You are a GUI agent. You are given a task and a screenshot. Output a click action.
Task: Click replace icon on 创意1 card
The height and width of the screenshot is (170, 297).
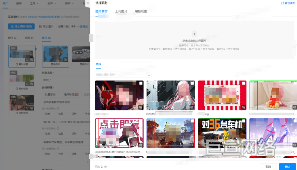tap(27, 60)
